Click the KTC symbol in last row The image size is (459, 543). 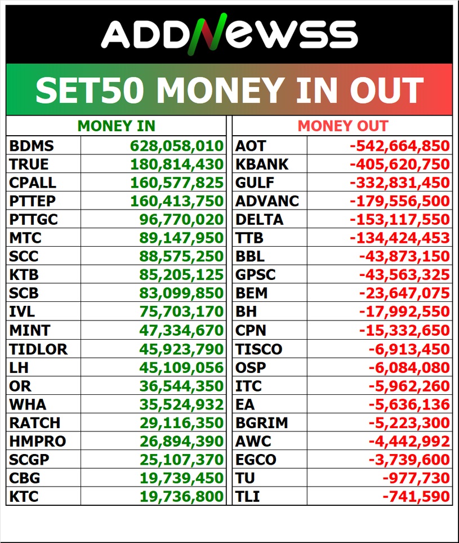click(25, 497)
